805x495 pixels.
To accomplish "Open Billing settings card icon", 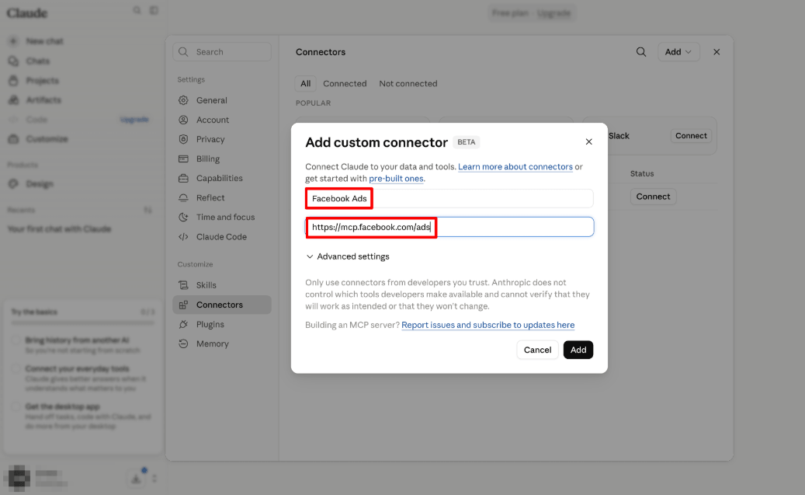I will coord(183,159).
